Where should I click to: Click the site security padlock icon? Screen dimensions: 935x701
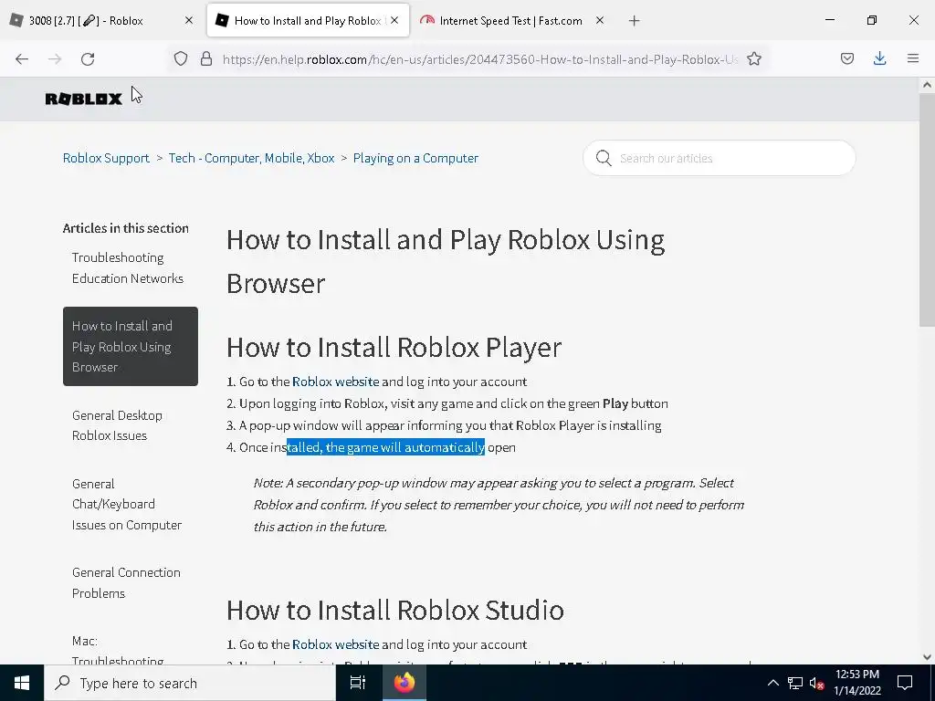[x=206, y=59]
